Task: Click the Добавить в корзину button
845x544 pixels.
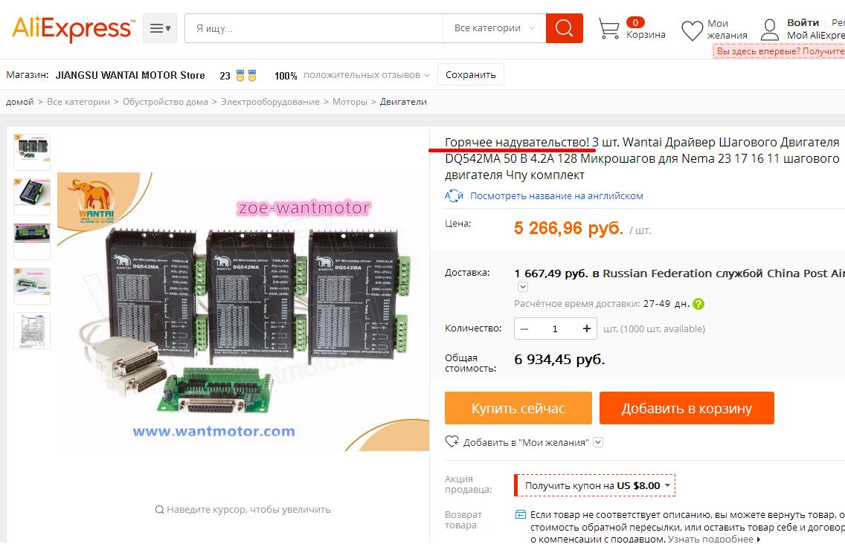Action: (687, 408)
